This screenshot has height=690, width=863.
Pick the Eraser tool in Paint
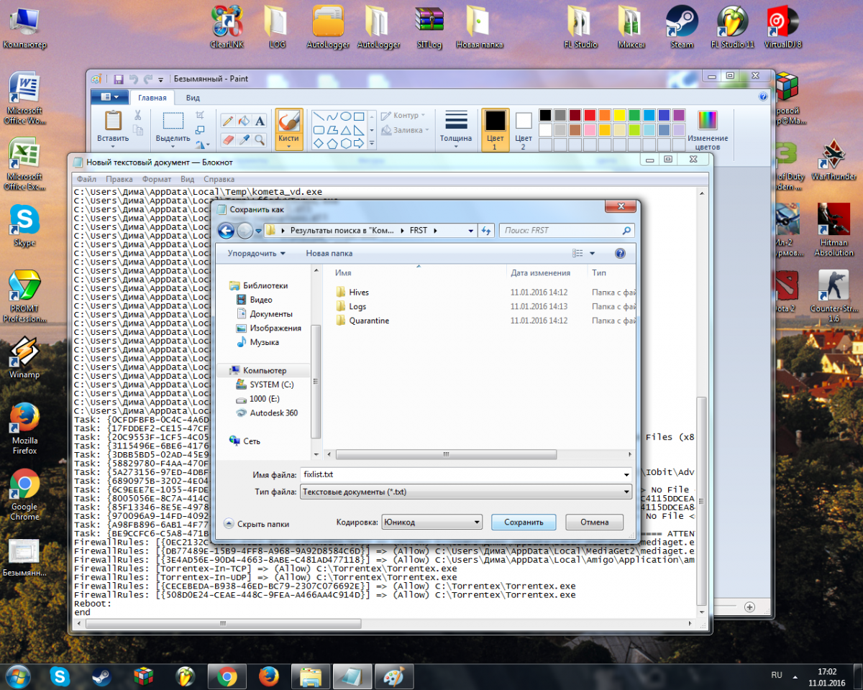coord(227,139)
